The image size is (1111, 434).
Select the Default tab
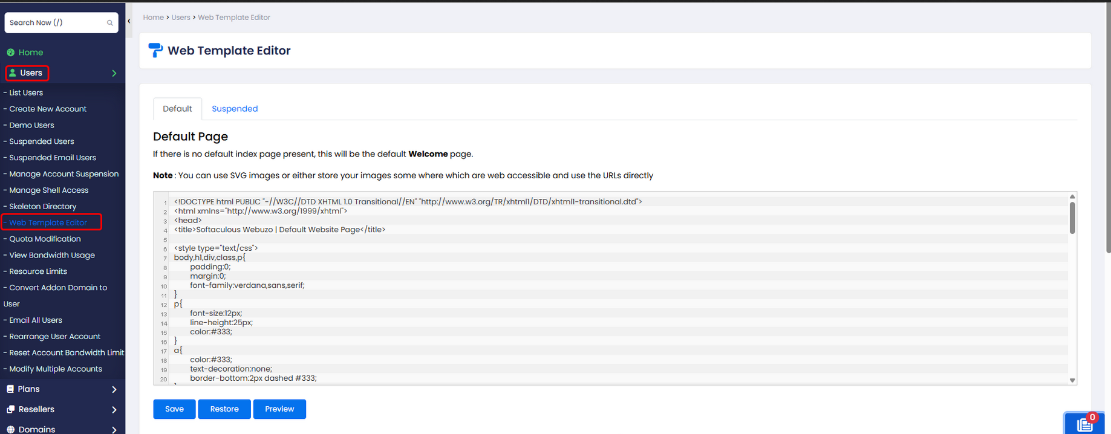[177, 109]
